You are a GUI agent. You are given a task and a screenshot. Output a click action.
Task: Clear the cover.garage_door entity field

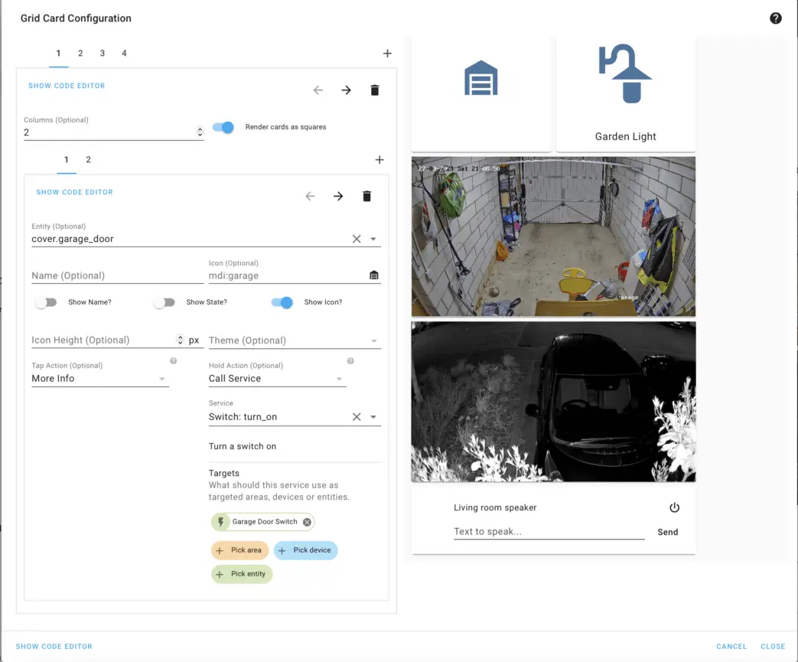point(356,238)
